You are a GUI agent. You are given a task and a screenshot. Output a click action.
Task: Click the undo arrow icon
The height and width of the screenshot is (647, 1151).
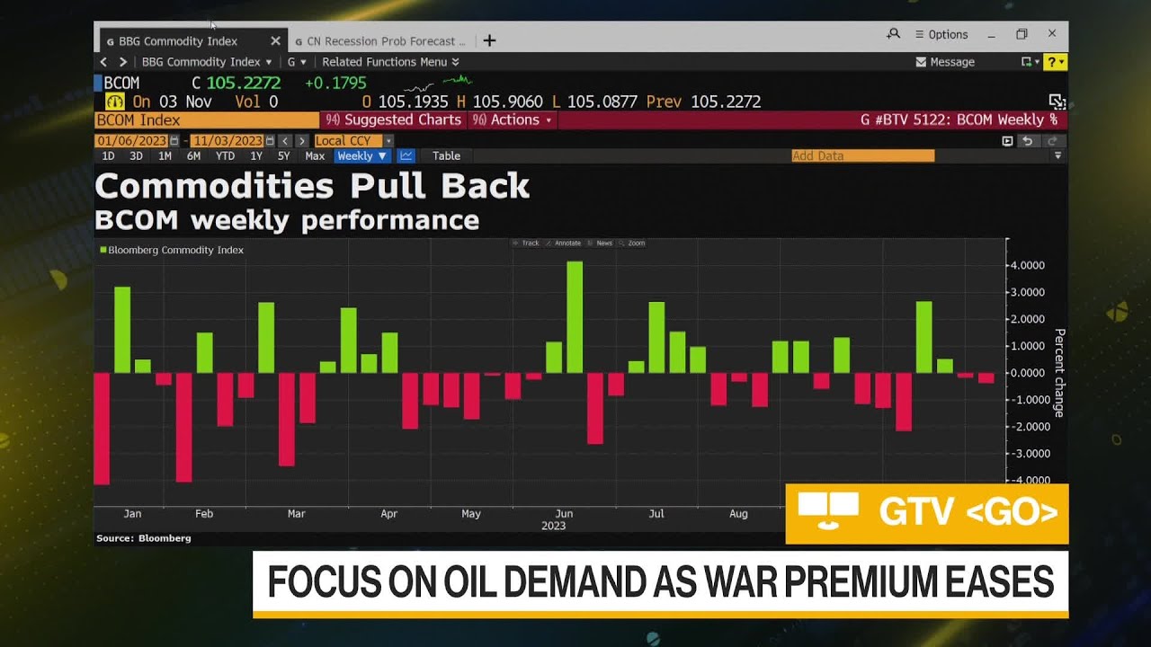[x=1028, y=141]
